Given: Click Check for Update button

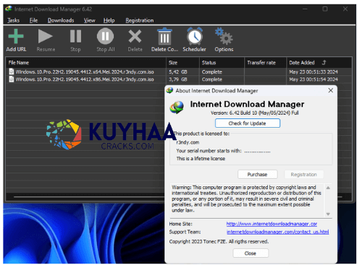Looking at the screenshot, I should (x=248, y=123).
